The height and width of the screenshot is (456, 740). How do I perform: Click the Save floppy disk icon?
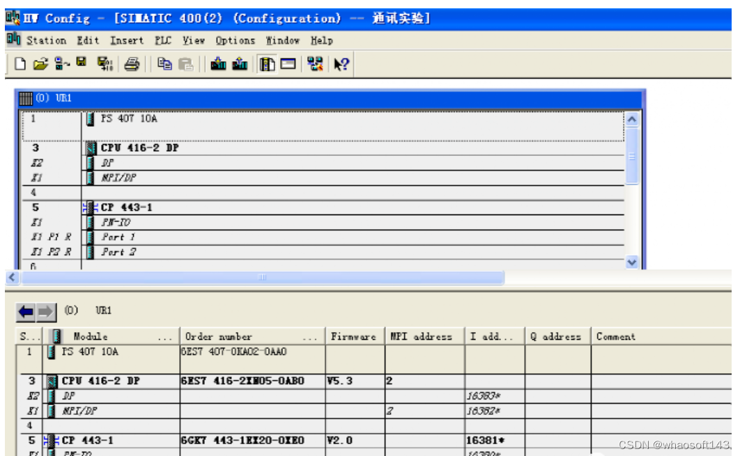click(81, 62)
